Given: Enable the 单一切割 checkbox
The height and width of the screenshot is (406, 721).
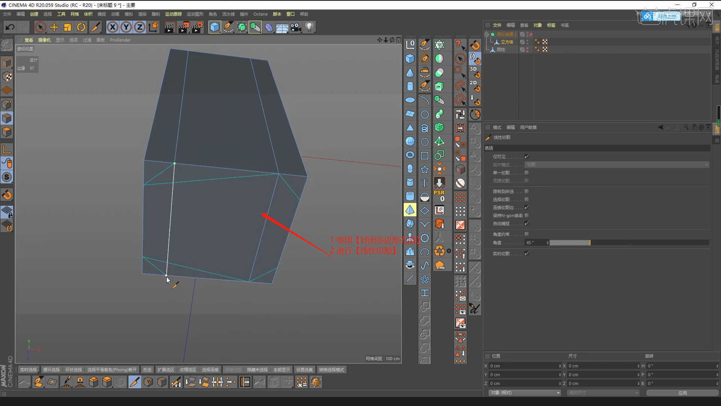Looking at the screenshot, I should [526, 173].
